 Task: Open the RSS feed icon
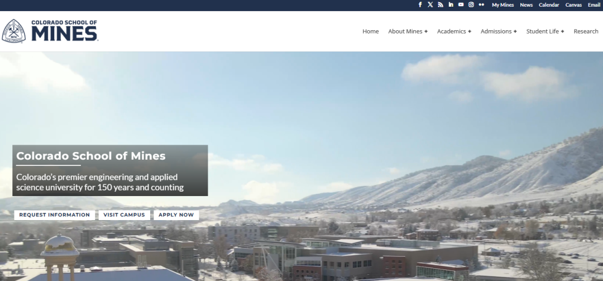(x=441, y=4)
